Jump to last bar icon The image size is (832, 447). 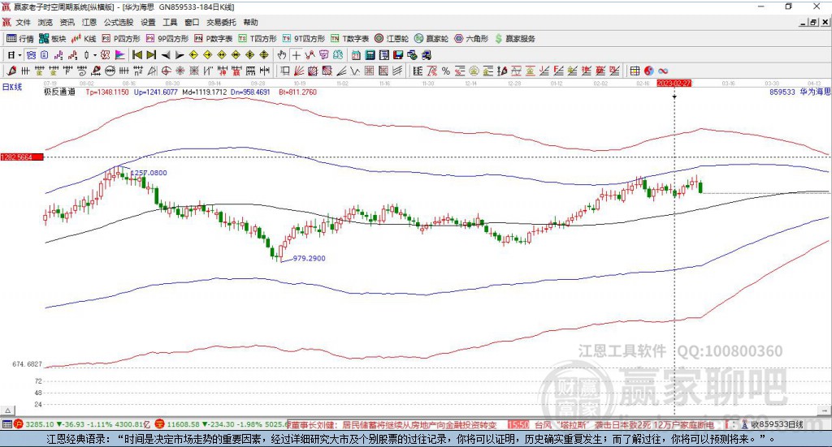(151, 55)
